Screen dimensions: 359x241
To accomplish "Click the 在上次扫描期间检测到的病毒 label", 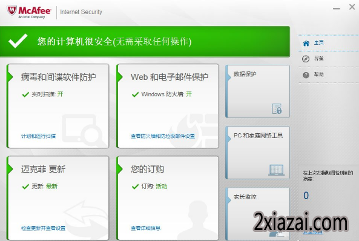I will point(328,176).
